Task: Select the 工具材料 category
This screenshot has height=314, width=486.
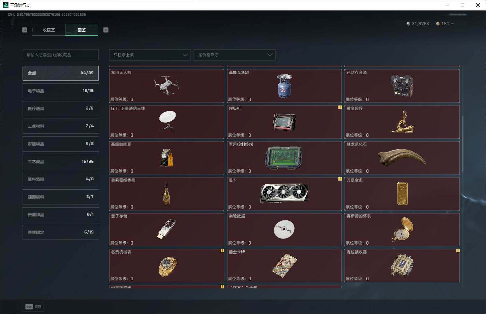Action: (61, 126)
